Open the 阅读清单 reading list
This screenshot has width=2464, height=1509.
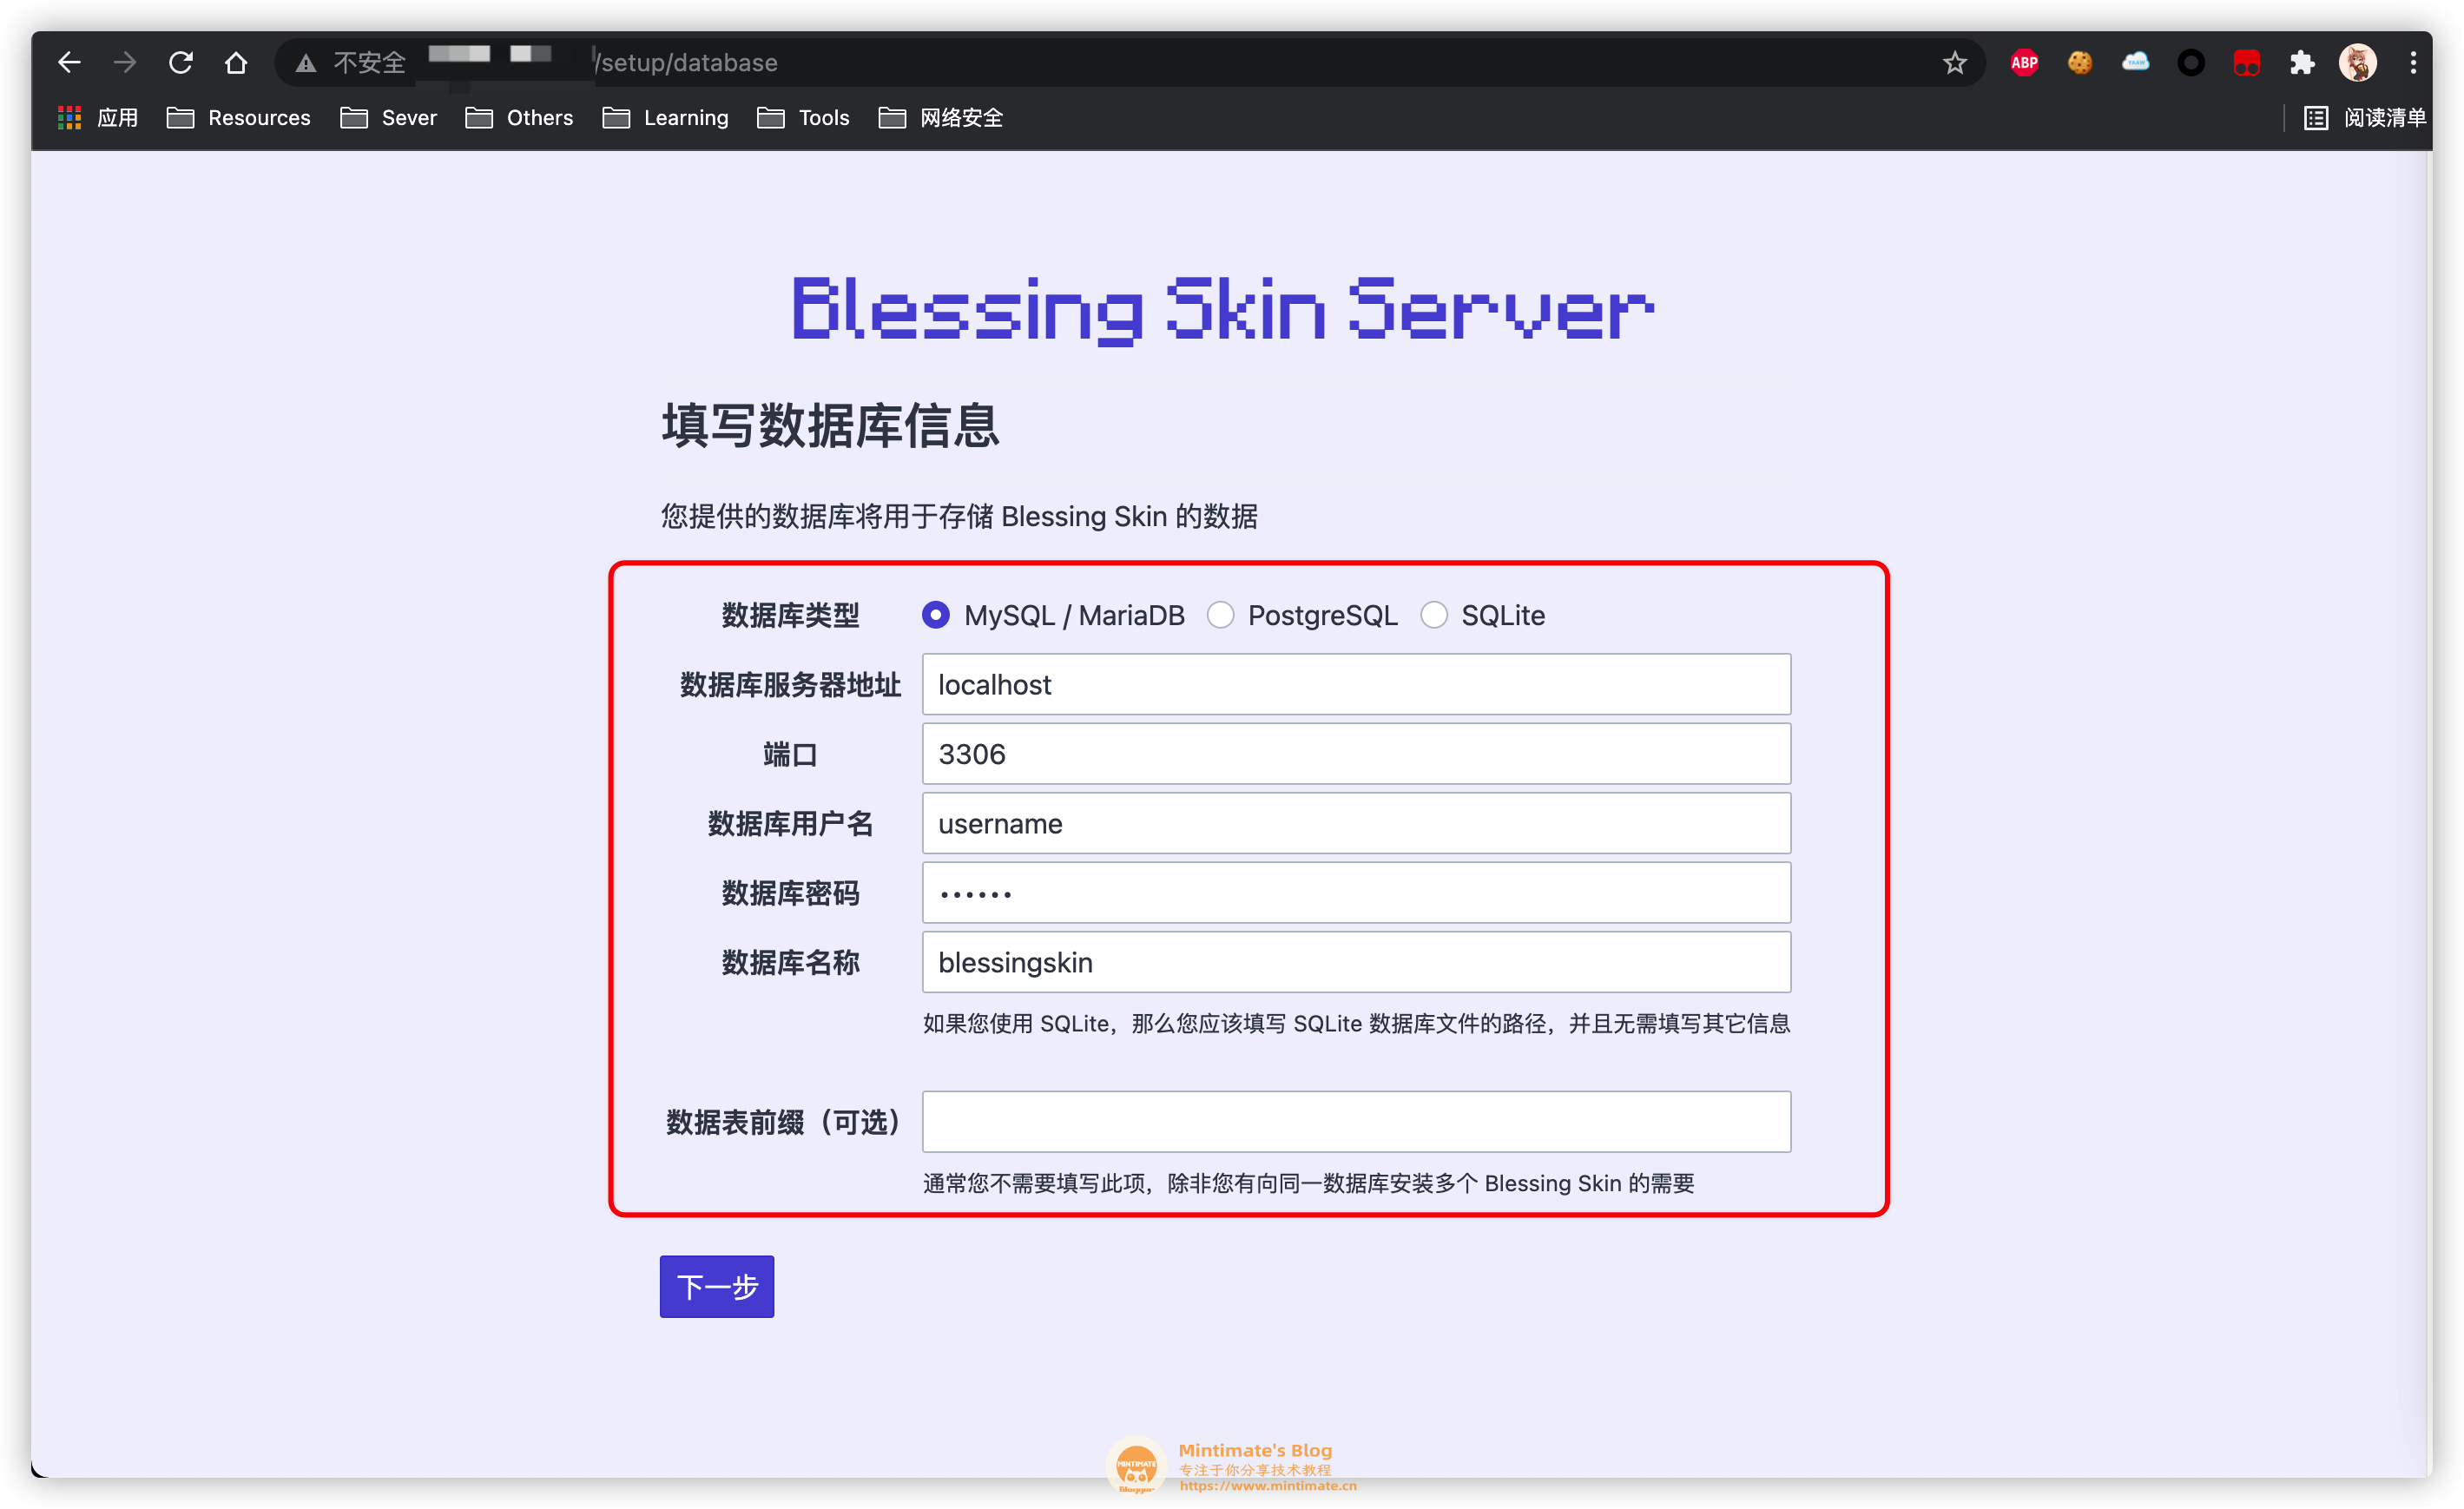(2364, 118)
